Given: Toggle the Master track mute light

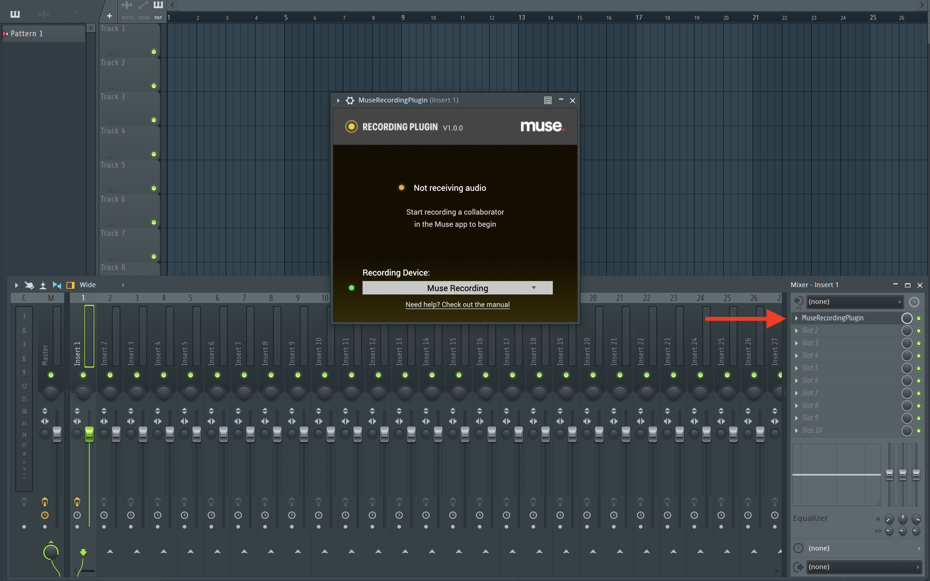Looking at the screenshot, I should click(x=51, y=375).
